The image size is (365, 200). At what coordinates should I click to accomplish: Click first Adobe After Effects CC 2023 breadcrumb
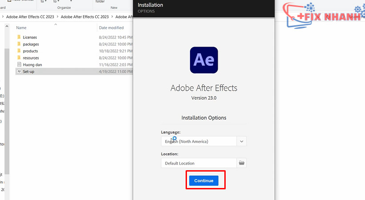(x=30, y=17)
